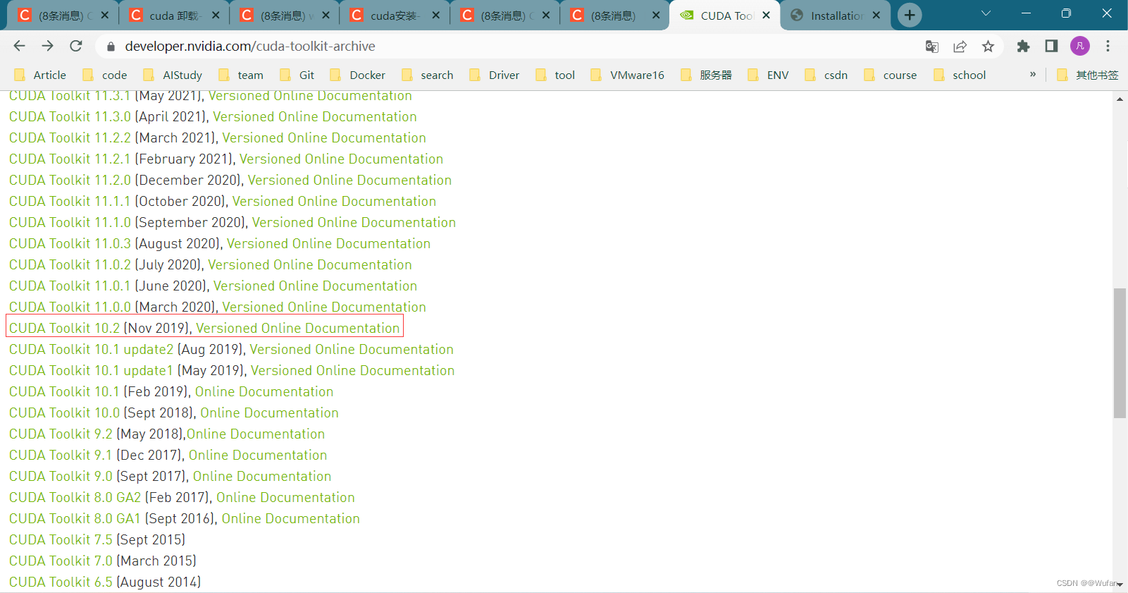Open the search bookmark folder
The width and height of the screenshot is (1128, 593).
point(428,75)
